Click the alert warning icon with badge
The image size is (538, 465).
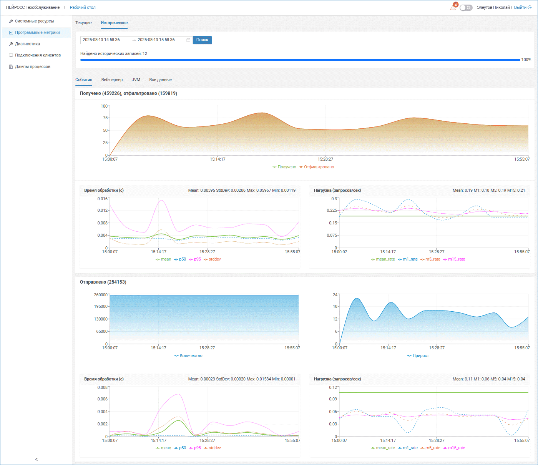pyautogui.click(x=453, y=7)
